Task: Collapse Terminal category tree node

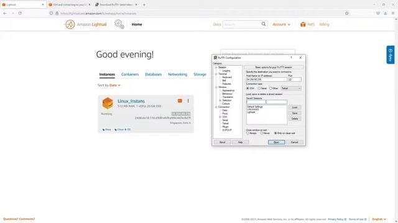Action: click(x=216, y=74)
